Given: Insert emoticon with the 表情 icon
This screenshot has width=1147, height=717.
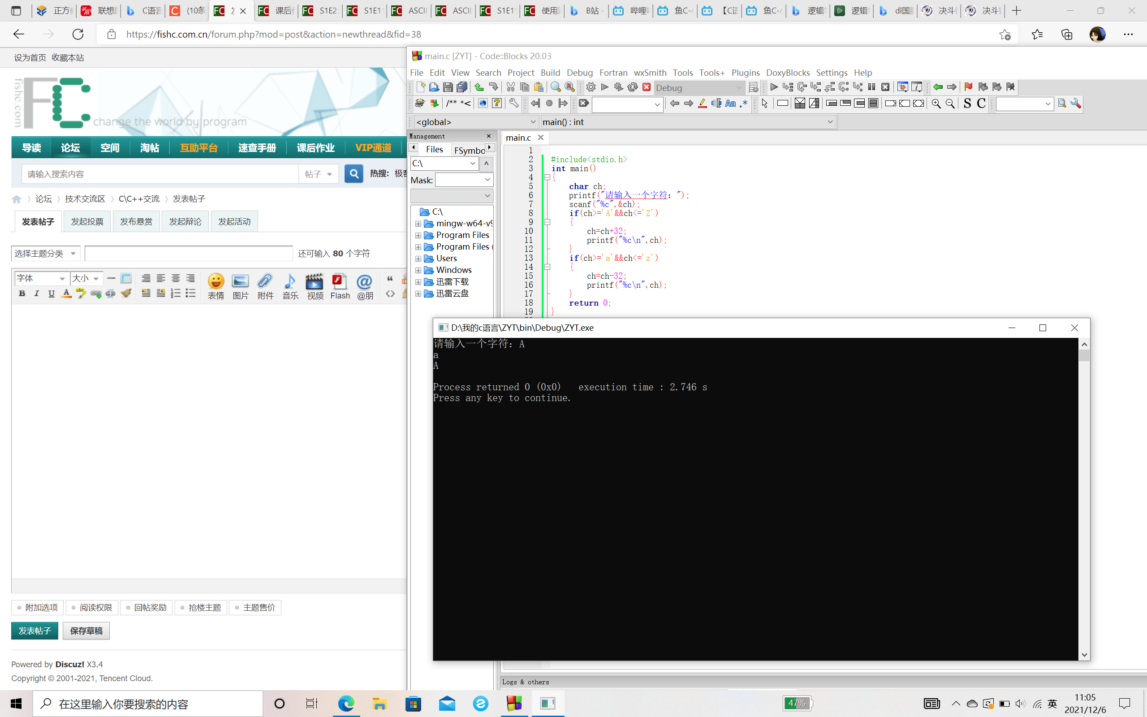Looking at the screenshot, I should 216,286.
